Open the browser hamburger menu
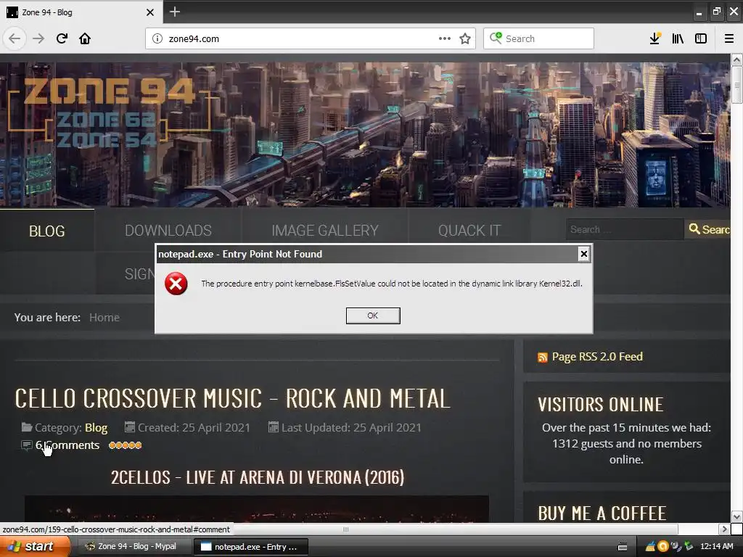 click(729, 38)
